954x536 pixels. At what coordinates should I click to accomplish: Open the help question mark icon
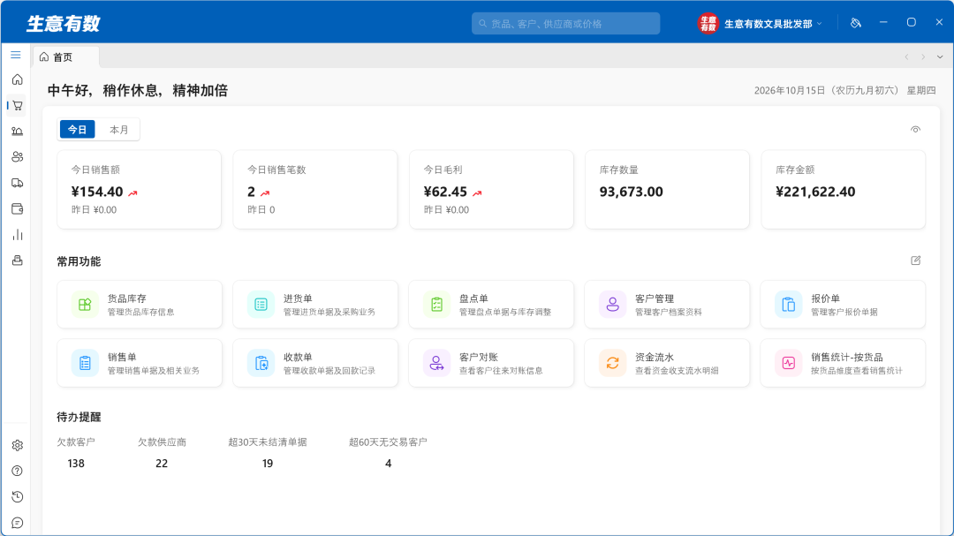pyautogui.click(x=17, y=471)
